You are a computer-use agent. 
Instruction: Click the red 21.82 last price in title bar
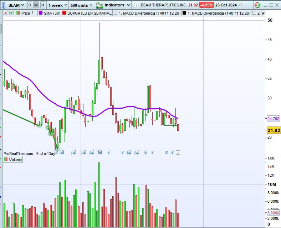[x=193, y=5]
